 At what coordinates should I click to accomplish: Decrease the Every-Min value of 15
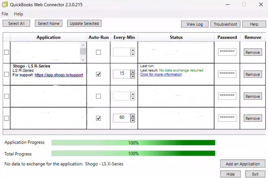[133, 76]
